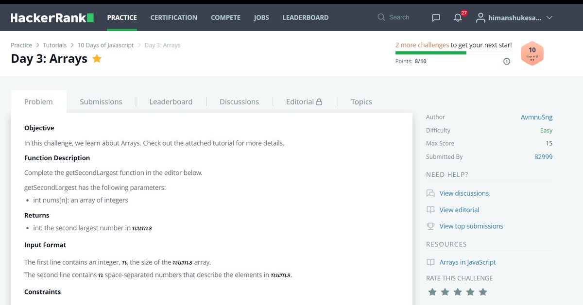Viewport: 583px width, 305px height.
Task: Click the Returns heading
Action: click(x=37, y=215)
